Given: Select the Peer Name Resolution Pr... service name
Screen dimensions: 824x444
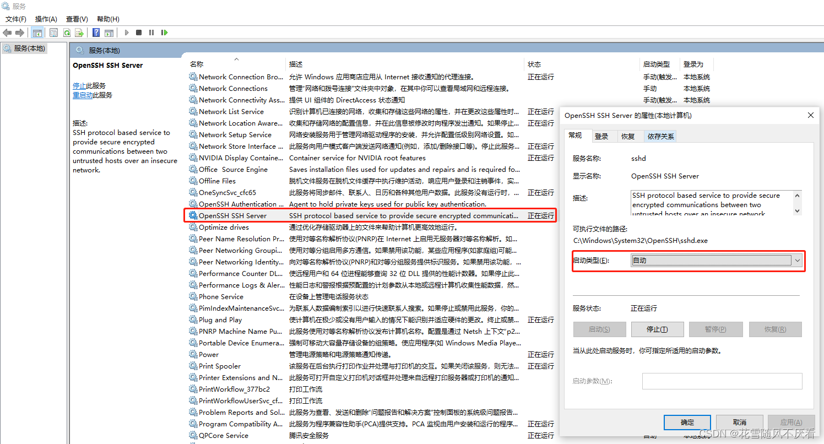Looking at the screenshot, I should (242, 239).
